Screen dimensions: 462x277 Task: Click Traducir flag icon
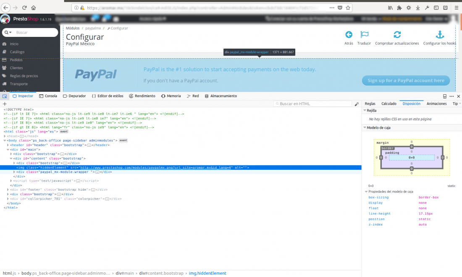point(364,35)
